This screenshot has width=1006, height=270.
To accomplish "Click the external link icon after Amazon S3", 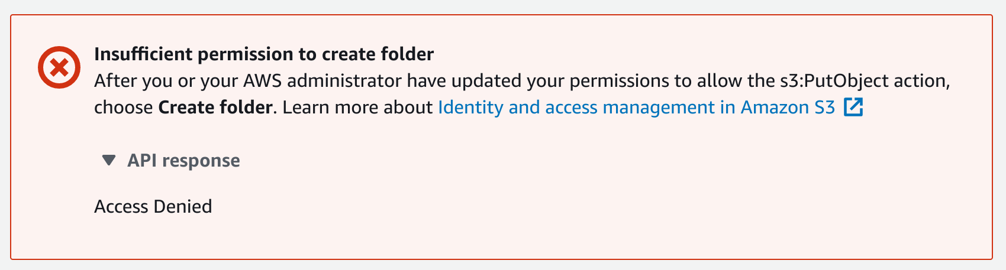I will click(x=853, y=108).
